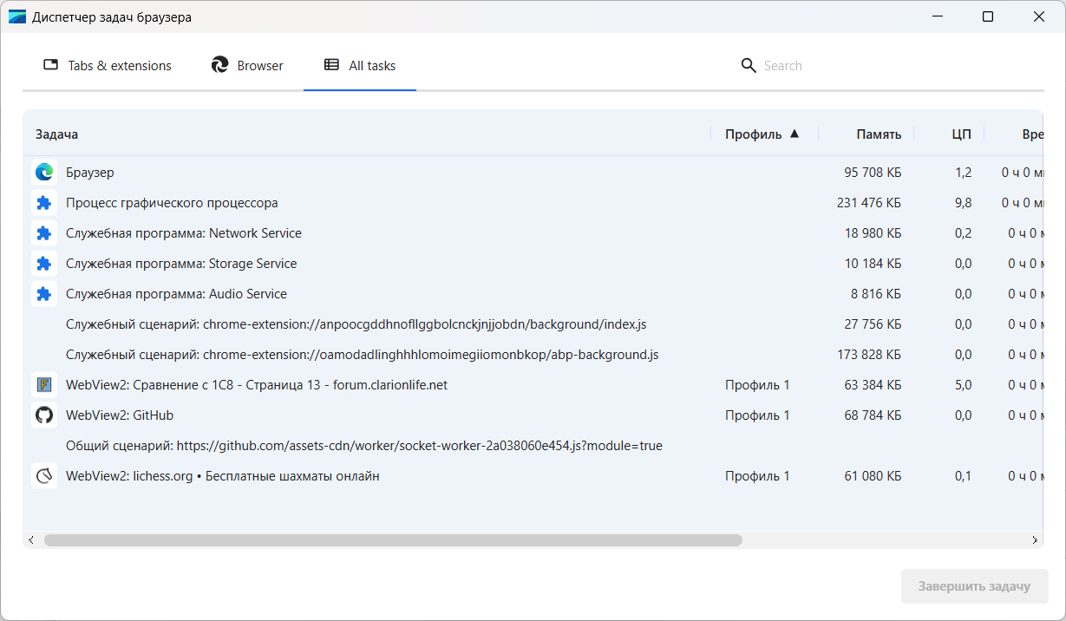Screen dimensions: 1066x621
Task: Click puzzle icon beside Процесс графического процессора
Action: click(x=44, y=203)
